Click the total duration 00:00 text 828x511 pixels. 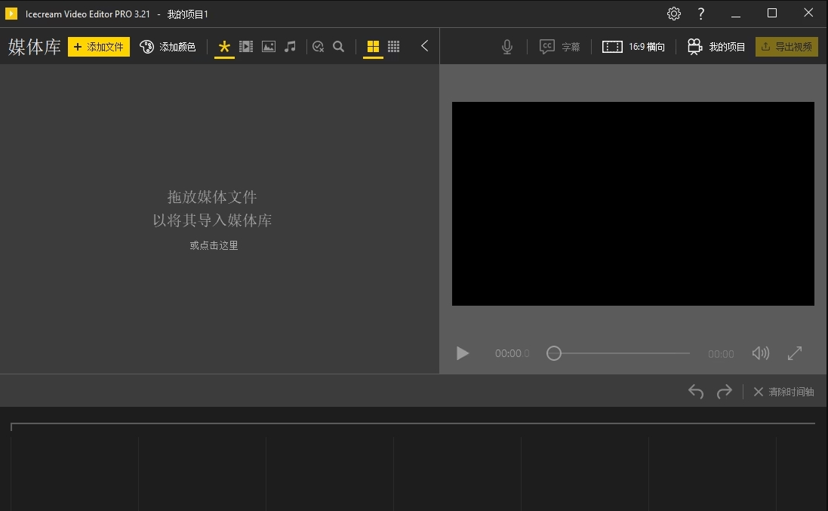(x=721, y=354)
